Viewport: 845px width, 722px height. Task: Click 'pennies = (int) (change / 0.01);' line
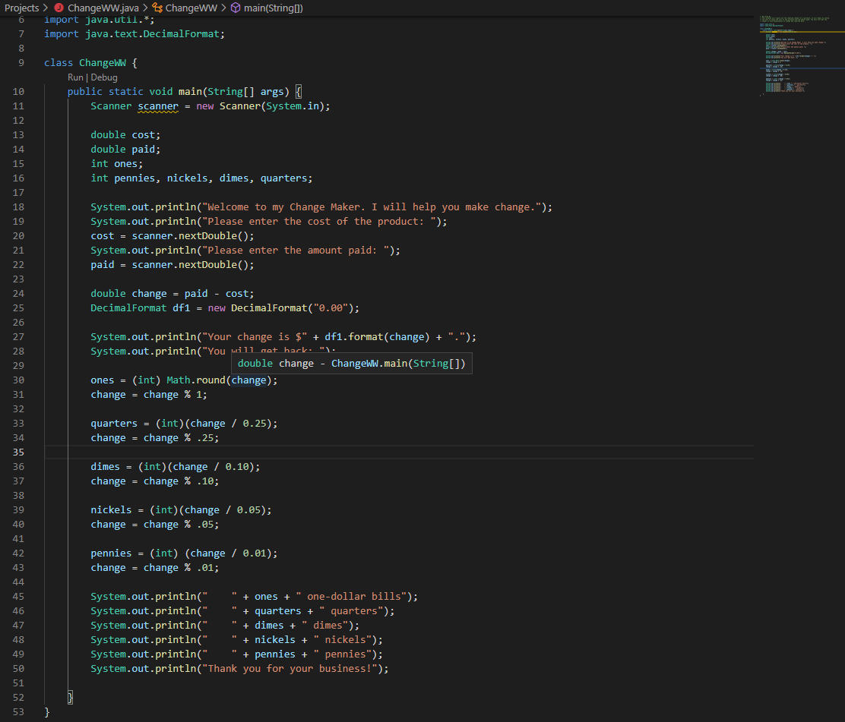pos(185,553)
